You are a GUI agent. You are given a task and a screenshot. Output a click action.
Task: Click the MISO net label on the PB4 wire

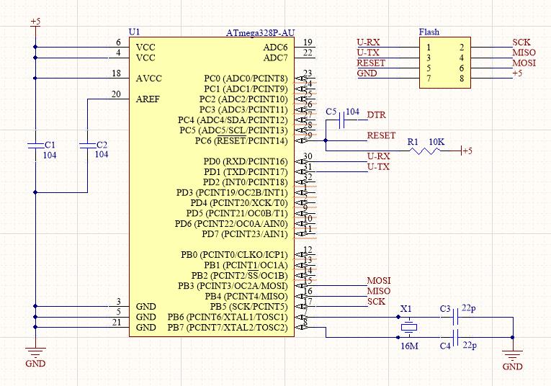click(x=379, y=291)
